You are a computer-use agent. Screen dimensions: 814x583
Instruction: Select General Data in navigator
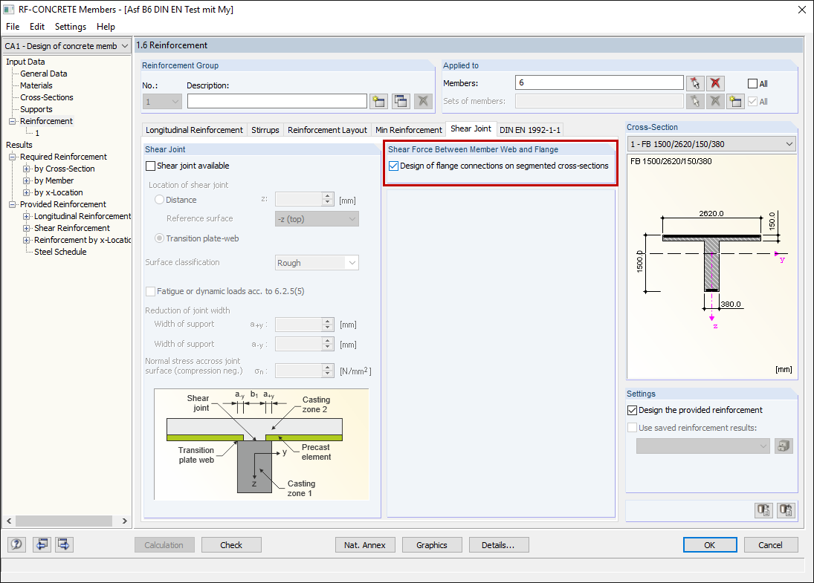(44, 74)
